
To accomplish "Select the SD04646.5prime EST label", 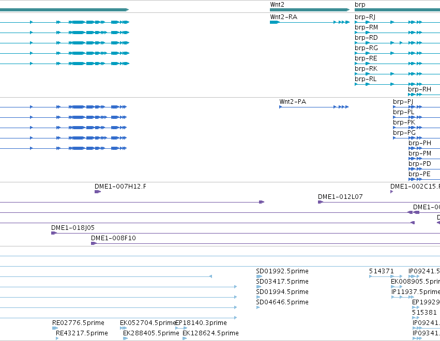I will (282, 302).
